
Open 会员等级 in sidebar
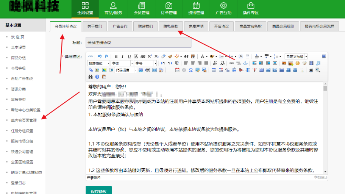tap(19, 68)
